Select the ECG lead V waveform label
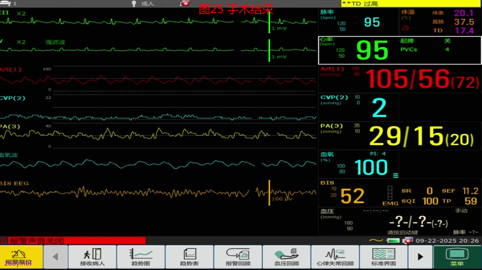This screenshot has height=270, width=482. pyautogui.click(x=1, y=41)
